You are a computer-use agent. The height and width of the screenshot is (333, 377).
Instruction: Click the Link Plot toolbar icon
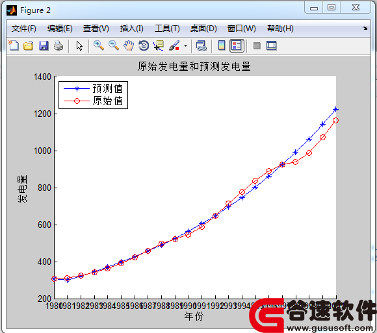pyautogui.click(x=201, y=45)
